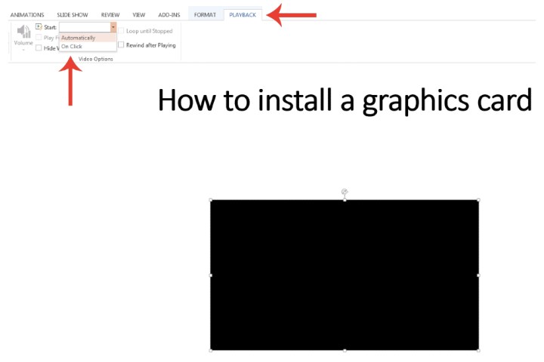Toggle Loop until Stopped checkbox
Viewport: 544px width, 362px height.
(x=121, y=31)
